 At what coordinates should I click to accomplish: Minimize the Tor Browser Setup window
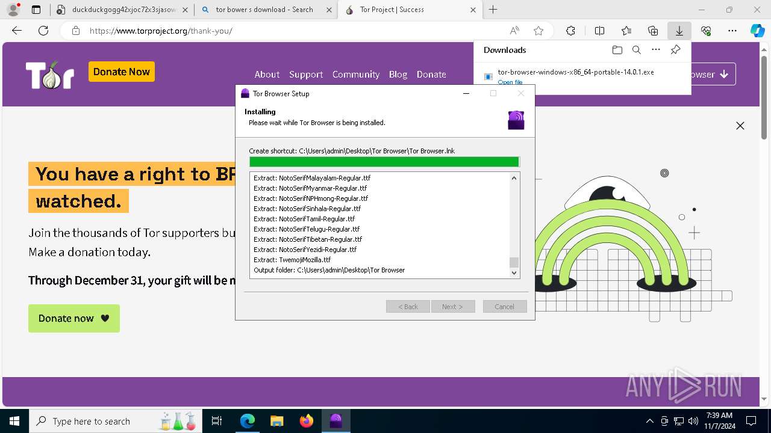(x=466, y=93)
